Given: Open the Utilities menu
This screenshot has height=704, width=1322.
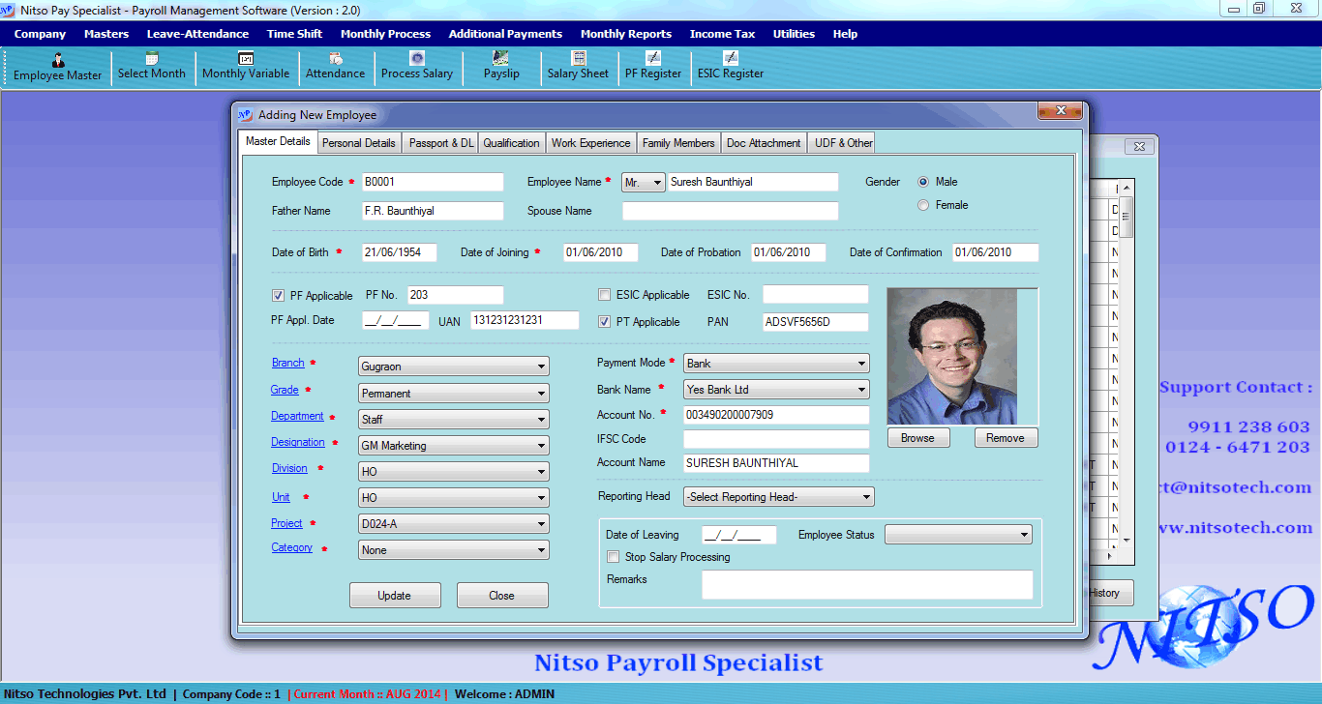Looking at the screenshot, I should pyautogui.click(x=794, y=34).
